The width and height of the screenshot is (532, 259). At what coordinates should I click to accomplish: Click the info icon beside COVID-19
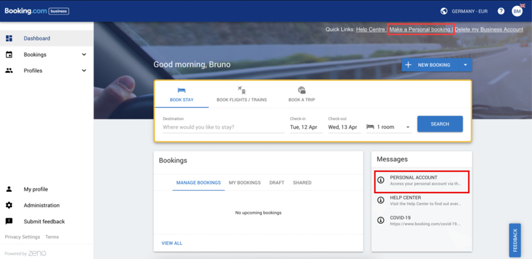click(x=380, y=220)
